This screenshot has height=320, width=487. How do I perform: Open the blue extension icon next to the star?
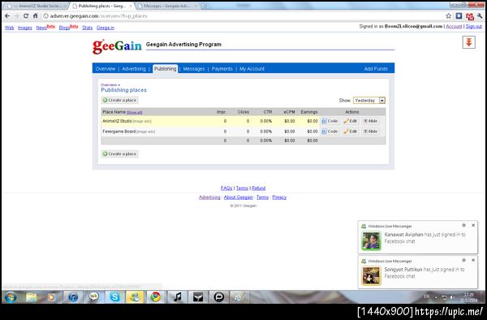[459, 16]
